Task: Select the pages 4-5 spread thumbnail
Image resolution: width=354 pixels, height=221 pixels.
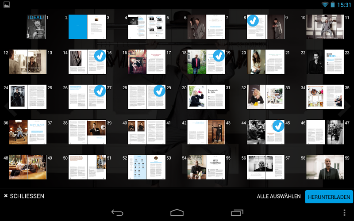Action: tap(146, 27)
